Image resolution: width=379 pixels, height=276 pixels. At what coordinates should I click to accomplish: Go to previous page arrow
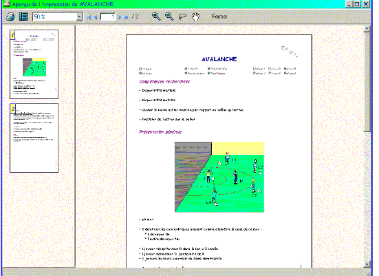coord(96,17)
